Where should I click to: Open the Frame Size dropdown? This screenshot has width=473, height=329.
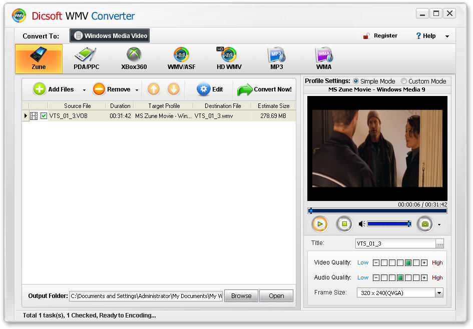click(439, 292)
